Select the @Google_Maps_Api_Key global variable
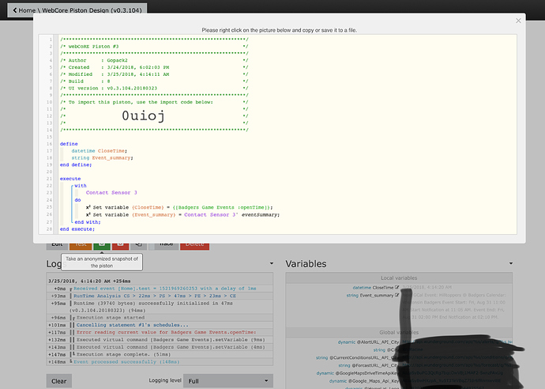The image size is (545, 389). (x=374, y=381)
